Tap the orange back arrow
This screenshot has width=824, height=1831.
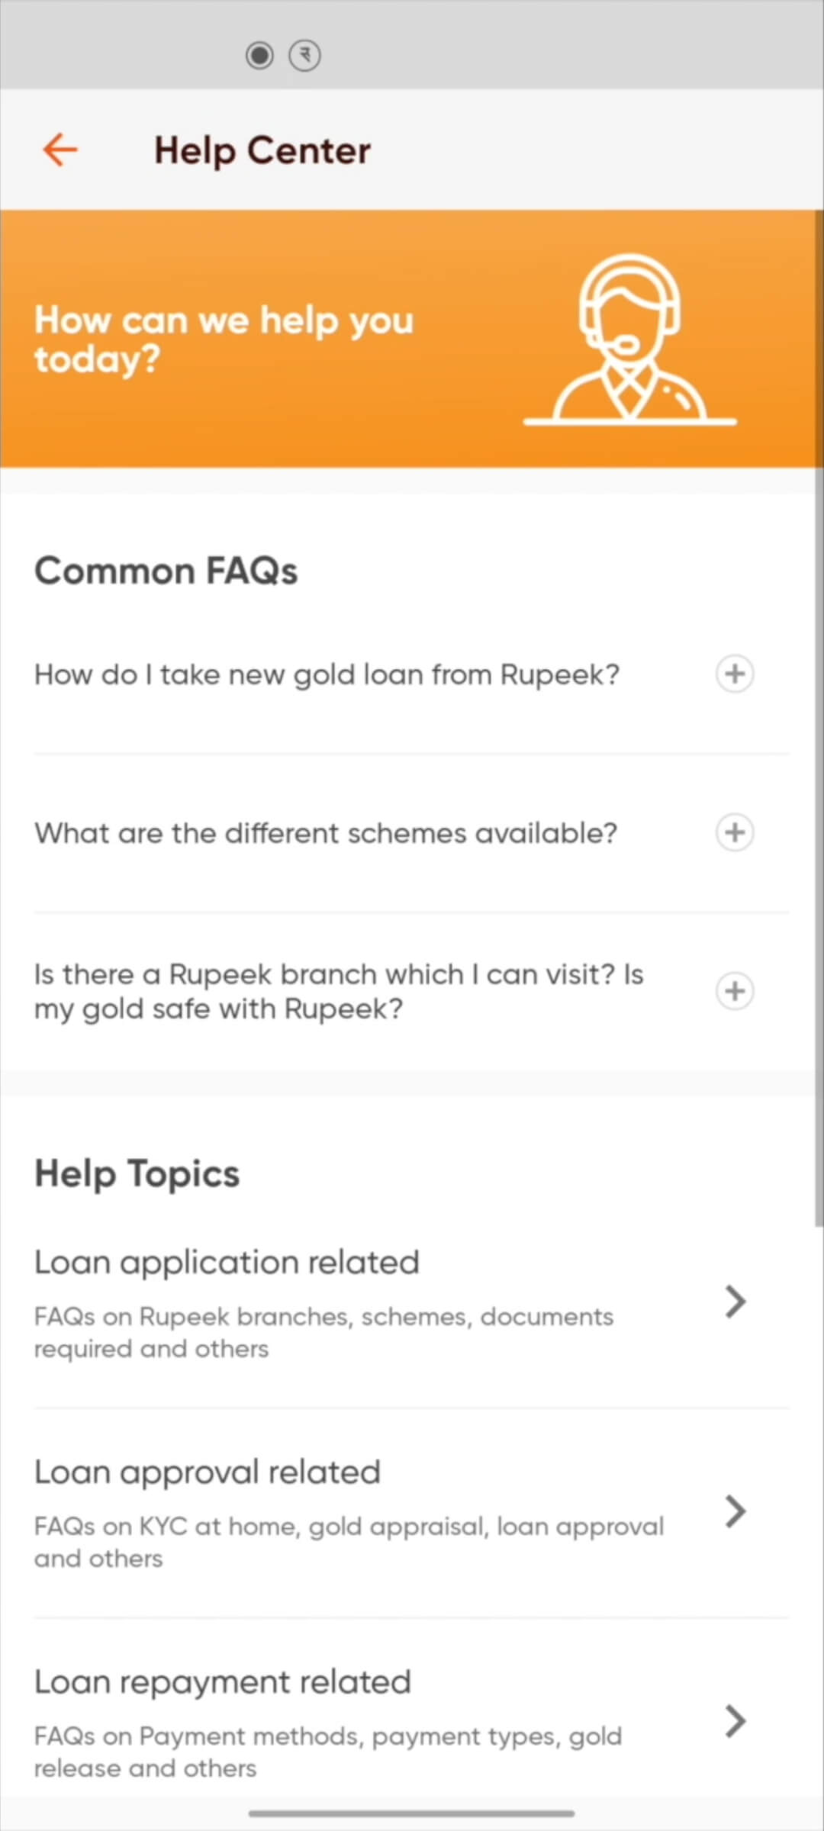coord(60,150)
